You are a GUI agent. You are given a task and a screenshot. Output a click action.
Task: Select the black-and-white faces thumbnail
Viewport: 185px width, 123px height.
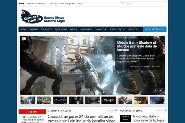[76, 101]
